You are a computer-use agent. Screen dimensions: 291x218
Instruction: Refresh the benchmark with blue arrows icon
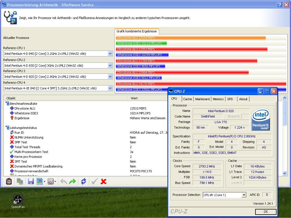click(84, 181)
